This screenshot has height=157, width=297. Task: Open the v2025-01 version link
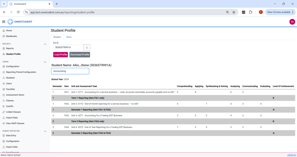[291, 155]
